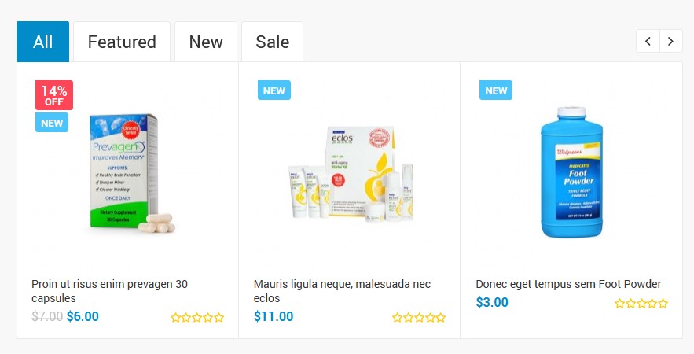The width and height of the screenshot is (694, 354).
Task: Click the NEW badge on eclos product
Action: tap(274, 90)
